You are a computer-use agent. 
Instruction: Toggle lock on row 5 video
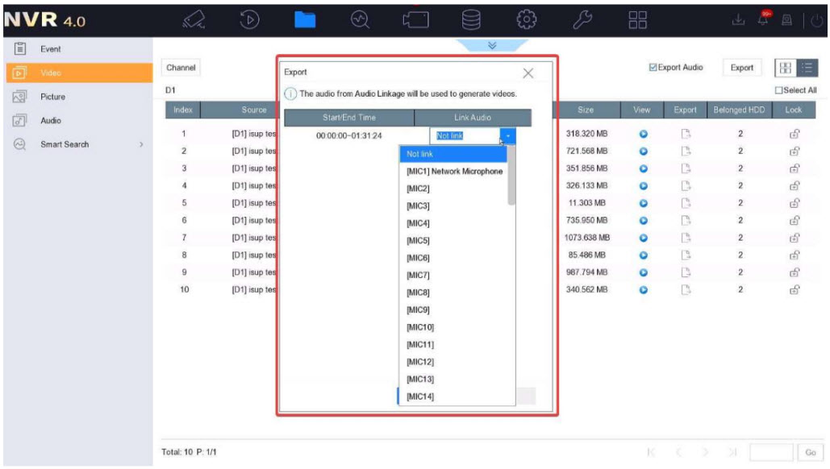pos(794,203)
